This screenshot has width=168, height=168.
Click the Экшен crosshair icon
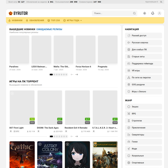click(x=129, y=107)
